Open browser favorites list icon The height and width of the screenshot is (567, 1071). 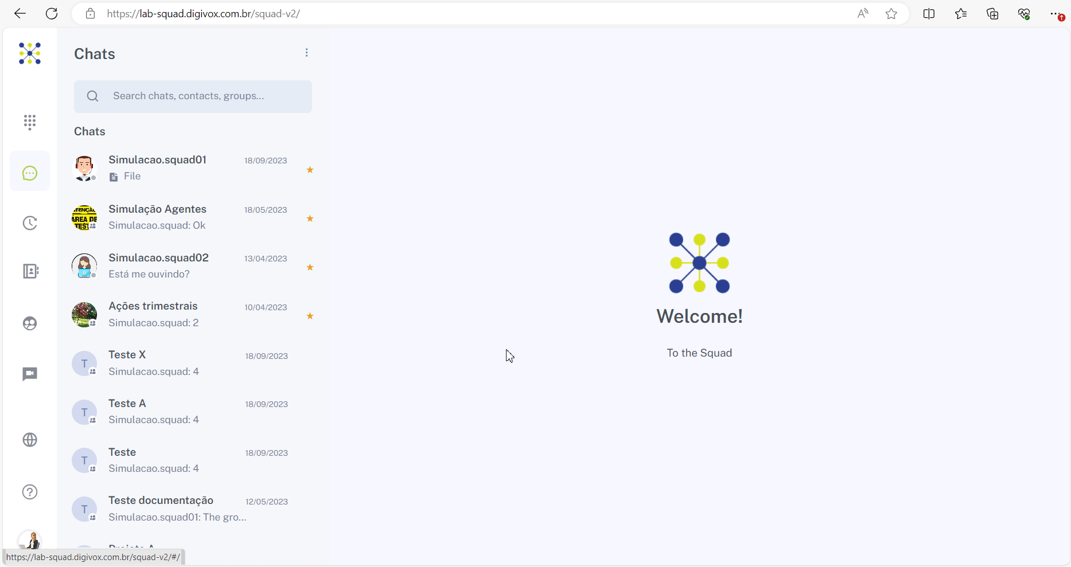pos(961,14)
